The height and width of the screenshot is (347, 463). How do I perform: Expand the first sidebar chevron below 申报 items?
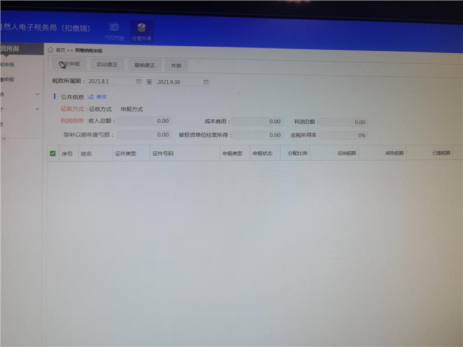(x=38, y=94)
